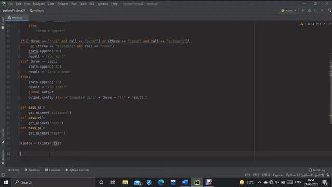Image resolution: width=332 pixels, height=187 pixels.
Task: Open the Window menu
Action: click(103, 4)
